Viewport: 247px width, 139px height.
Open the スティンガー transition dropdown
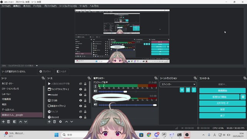[x=178, y=84]
